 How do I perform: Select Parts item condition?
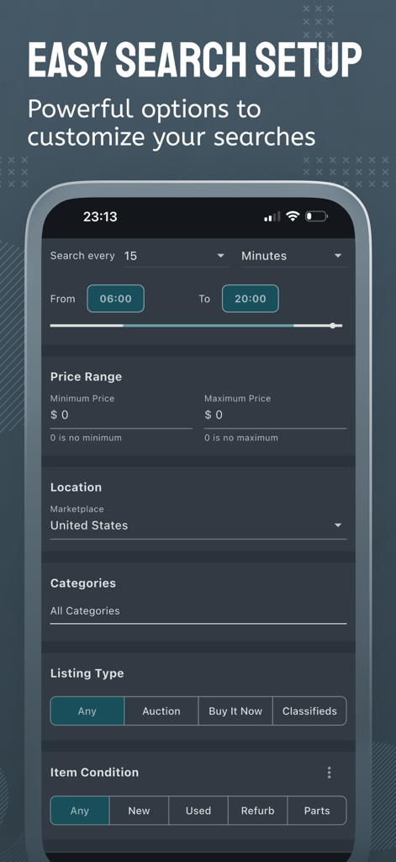coord(317,811)
